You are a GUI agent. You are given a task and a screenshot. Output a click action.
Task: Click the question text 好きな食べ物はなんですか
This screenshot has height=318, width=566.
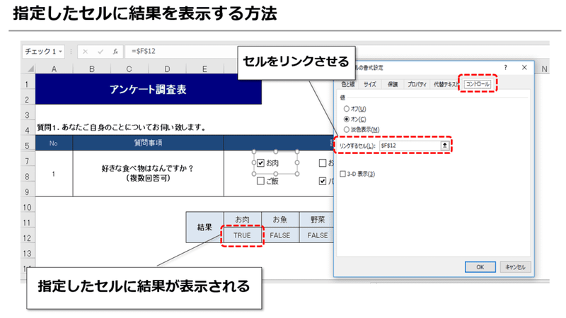[148, 168]
